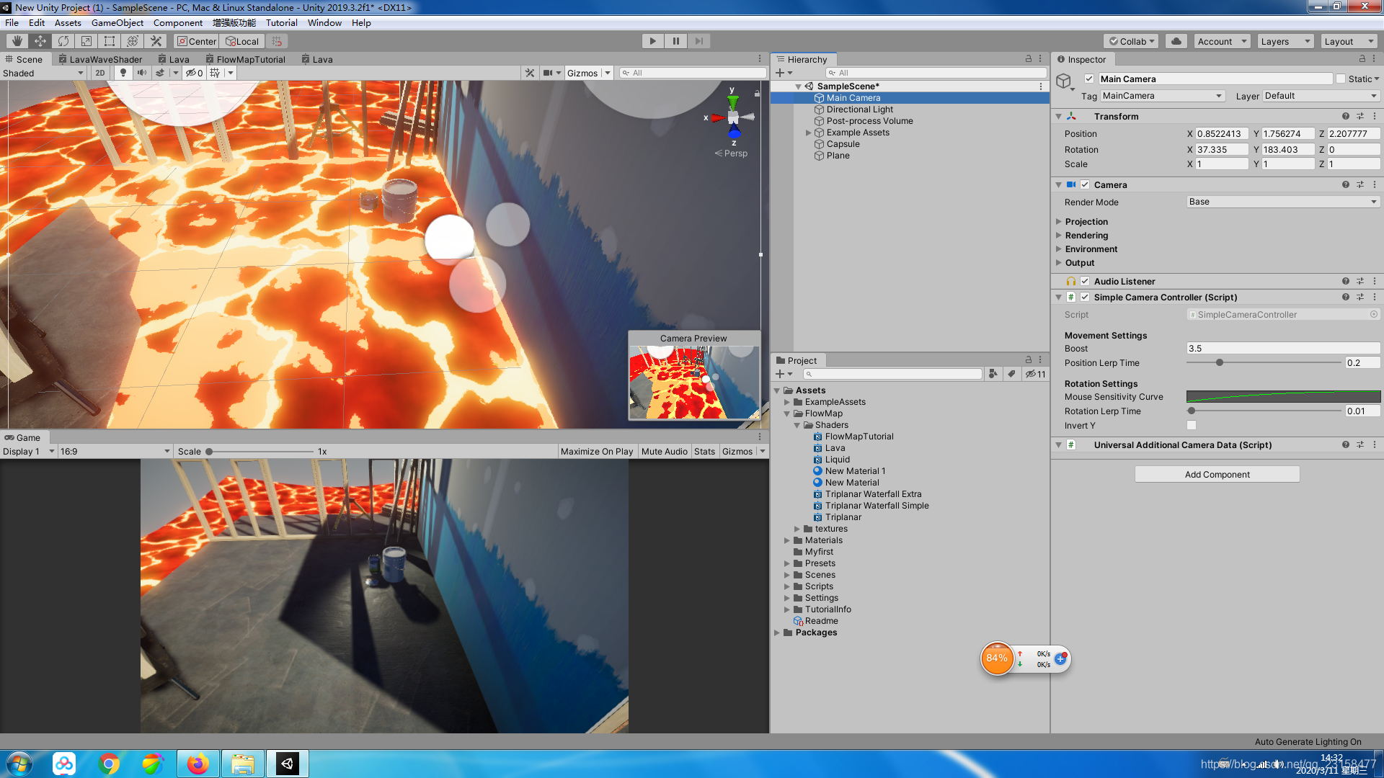The image size is (1384, 778).
Task: Click Mute Audio in Game view
Action: tap(664, 451)
